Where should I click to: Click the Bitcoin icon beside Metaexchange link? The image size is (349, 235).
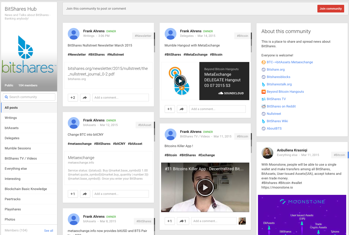(264, 62)
